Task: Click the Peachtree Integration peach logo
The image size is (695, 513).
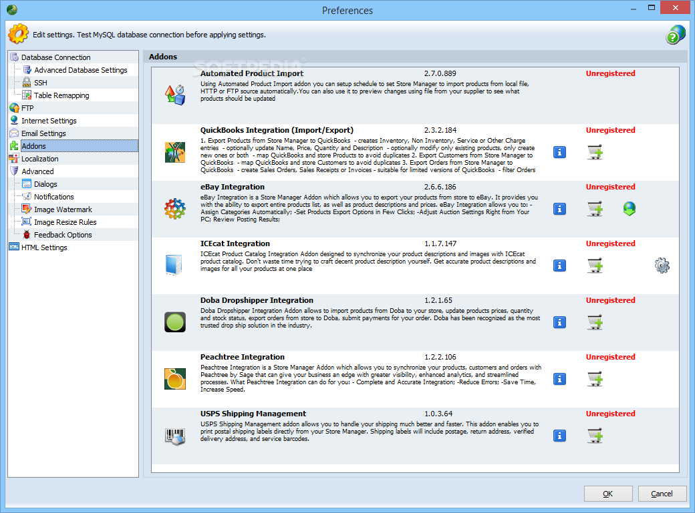Action: (x=175, y=379)
